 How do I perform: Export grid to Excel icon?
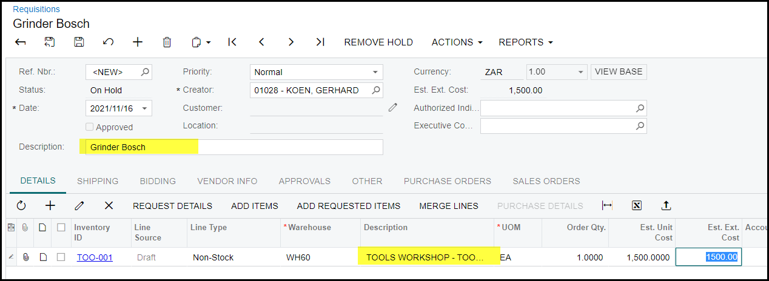coord(637,206)
